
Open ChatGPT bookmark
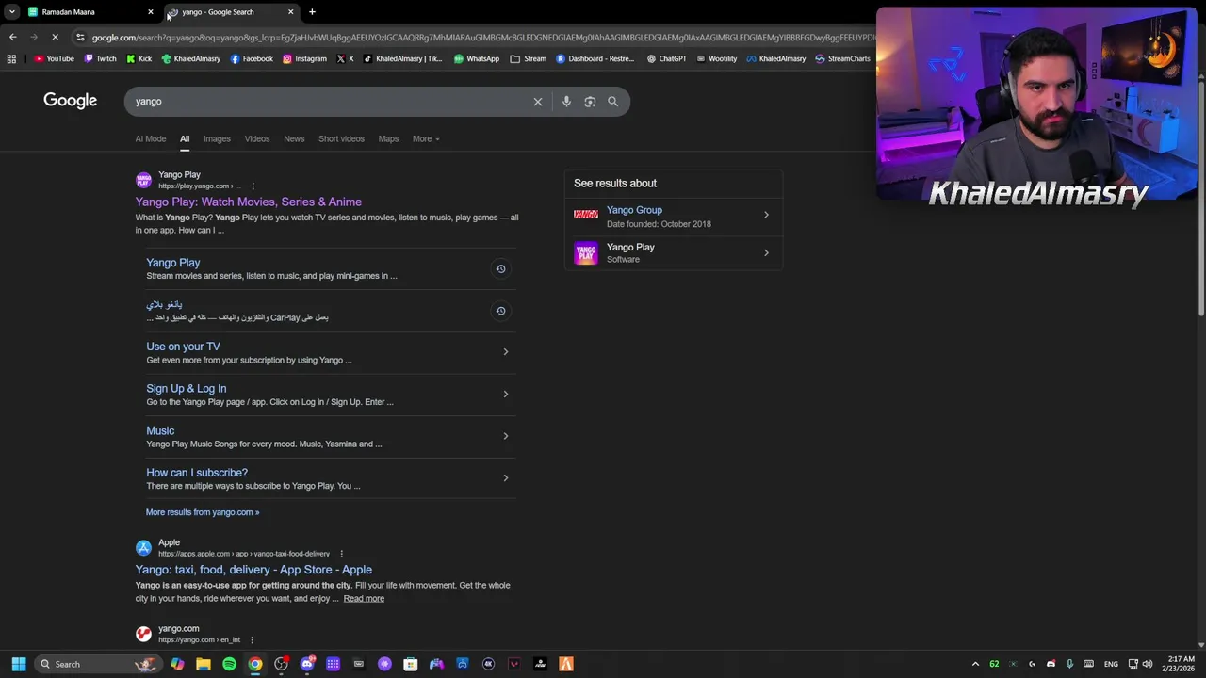tap(666, 58)
